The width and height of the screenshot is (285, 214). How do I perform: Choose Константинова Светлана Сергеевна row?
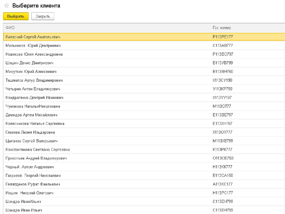(x=38, y=150)
